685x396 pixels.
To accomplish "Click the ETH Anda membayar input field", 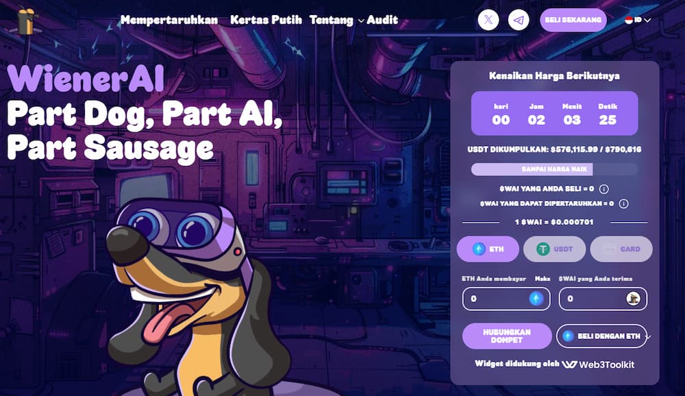I will coord(506,299).
